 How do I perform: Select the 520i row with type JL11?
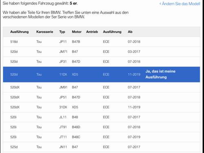click(102, 117)
